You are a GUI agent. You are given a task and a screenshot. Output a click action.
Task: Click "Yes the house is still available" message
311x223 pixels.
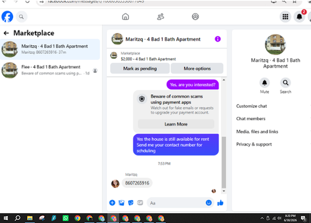click(x=176, y=145)
